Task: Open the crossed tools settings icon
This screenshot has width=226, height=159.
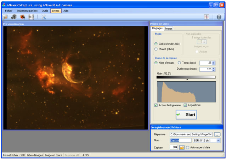Action: tap(44, 17)
